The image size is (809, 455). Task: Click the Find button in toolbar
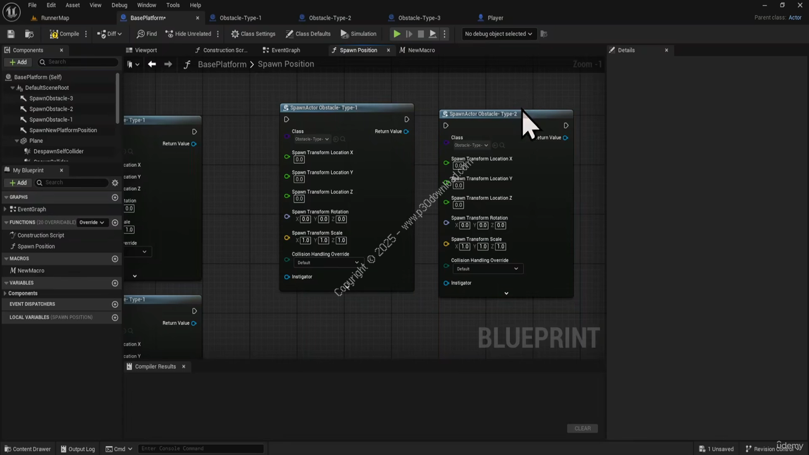(x=147, y=33)
